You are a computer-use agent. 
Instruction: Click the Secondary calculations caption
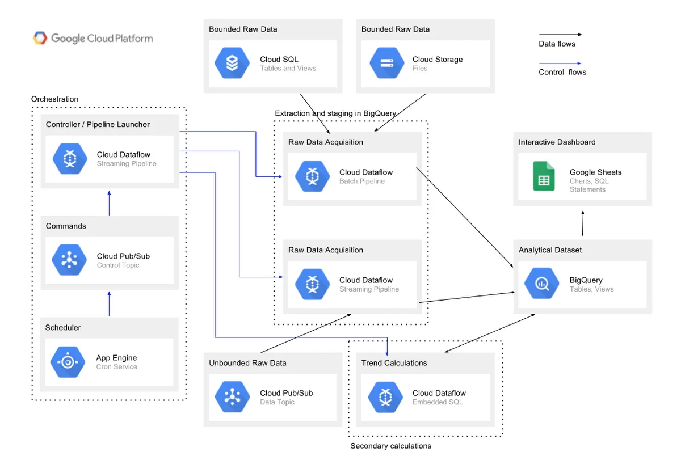(390, 446)
